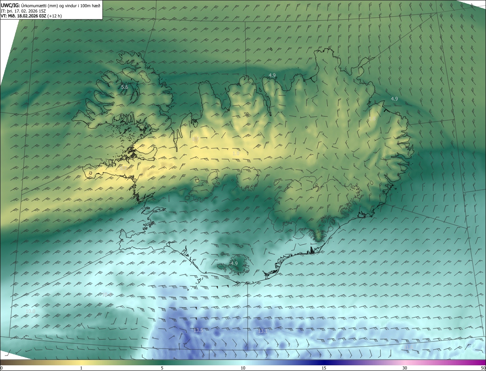Click the color scale tick label 30
Image resolution: width=486 pixels, height=371 pixels.
(405, 368)
